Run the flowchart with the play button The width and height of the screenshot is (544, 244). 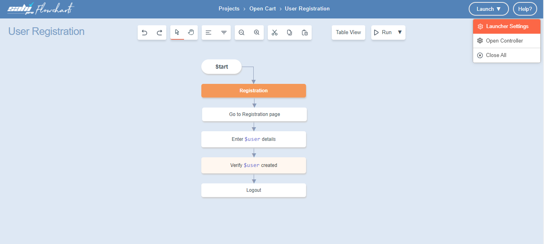click(383, 33)
